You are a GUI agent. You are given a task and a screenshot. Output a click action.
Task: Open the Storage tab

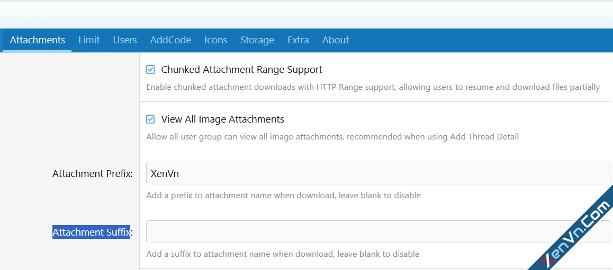click(257, 40)
